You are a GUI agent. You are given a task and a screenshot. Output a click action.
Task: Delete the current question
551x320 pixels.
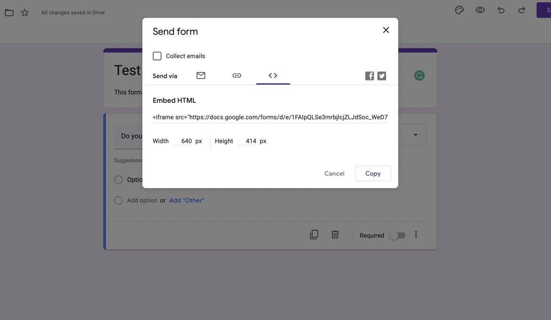335,234
